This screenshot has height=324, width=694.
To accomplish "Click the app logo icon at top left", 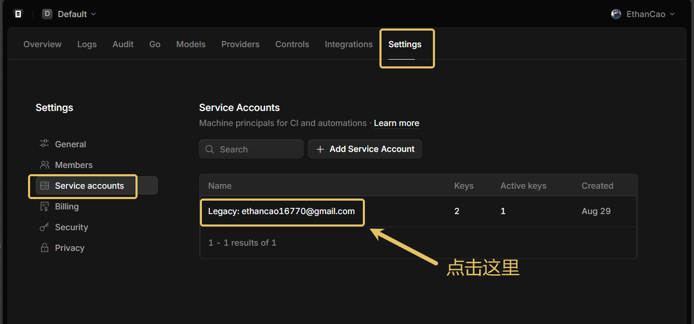I will 18,14.
